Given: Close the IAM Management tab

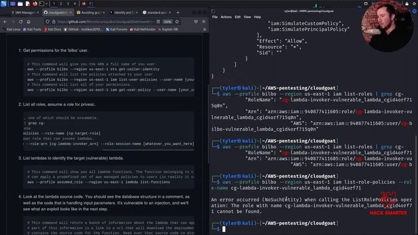Looking at the screenshot, I should coord(38,12).
